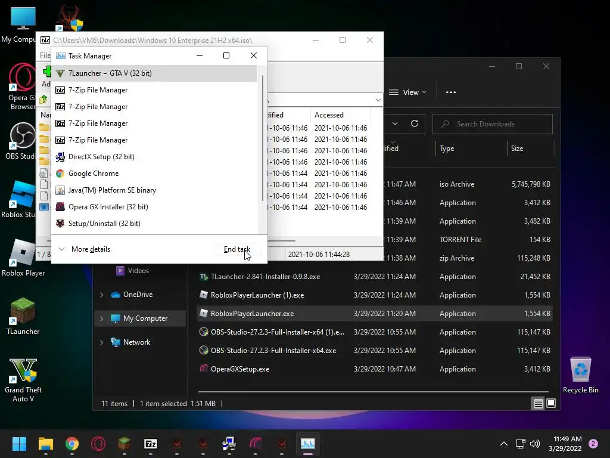
Task: Open the View dropdown in File Explorer
Action: pyautogui.click(x=407, y=92)
